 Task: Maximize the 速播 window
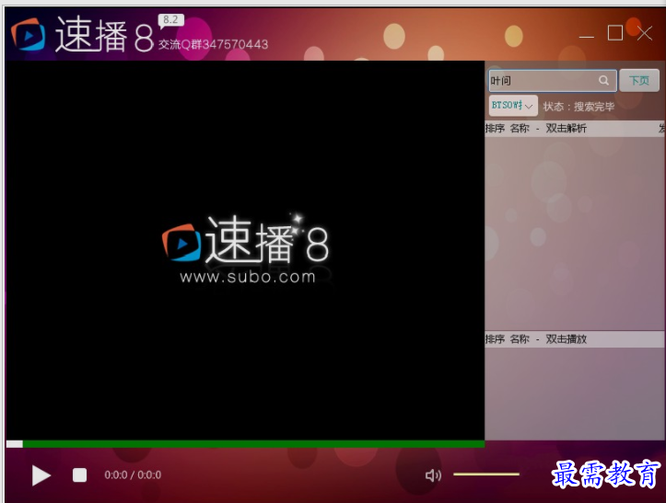click(615, 33)
